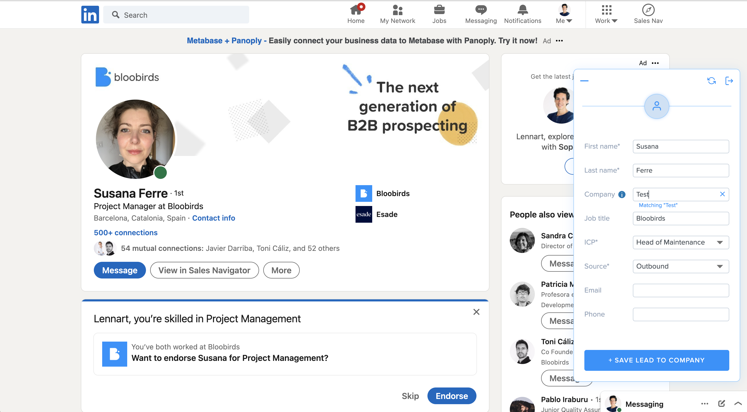
Task: Clear the Company field text
Action: [722, 194]
